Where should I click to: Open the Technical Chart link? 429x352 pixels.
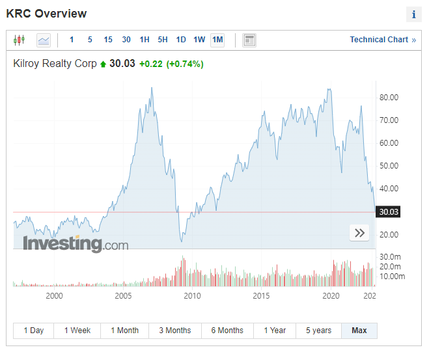click(383, 40)
